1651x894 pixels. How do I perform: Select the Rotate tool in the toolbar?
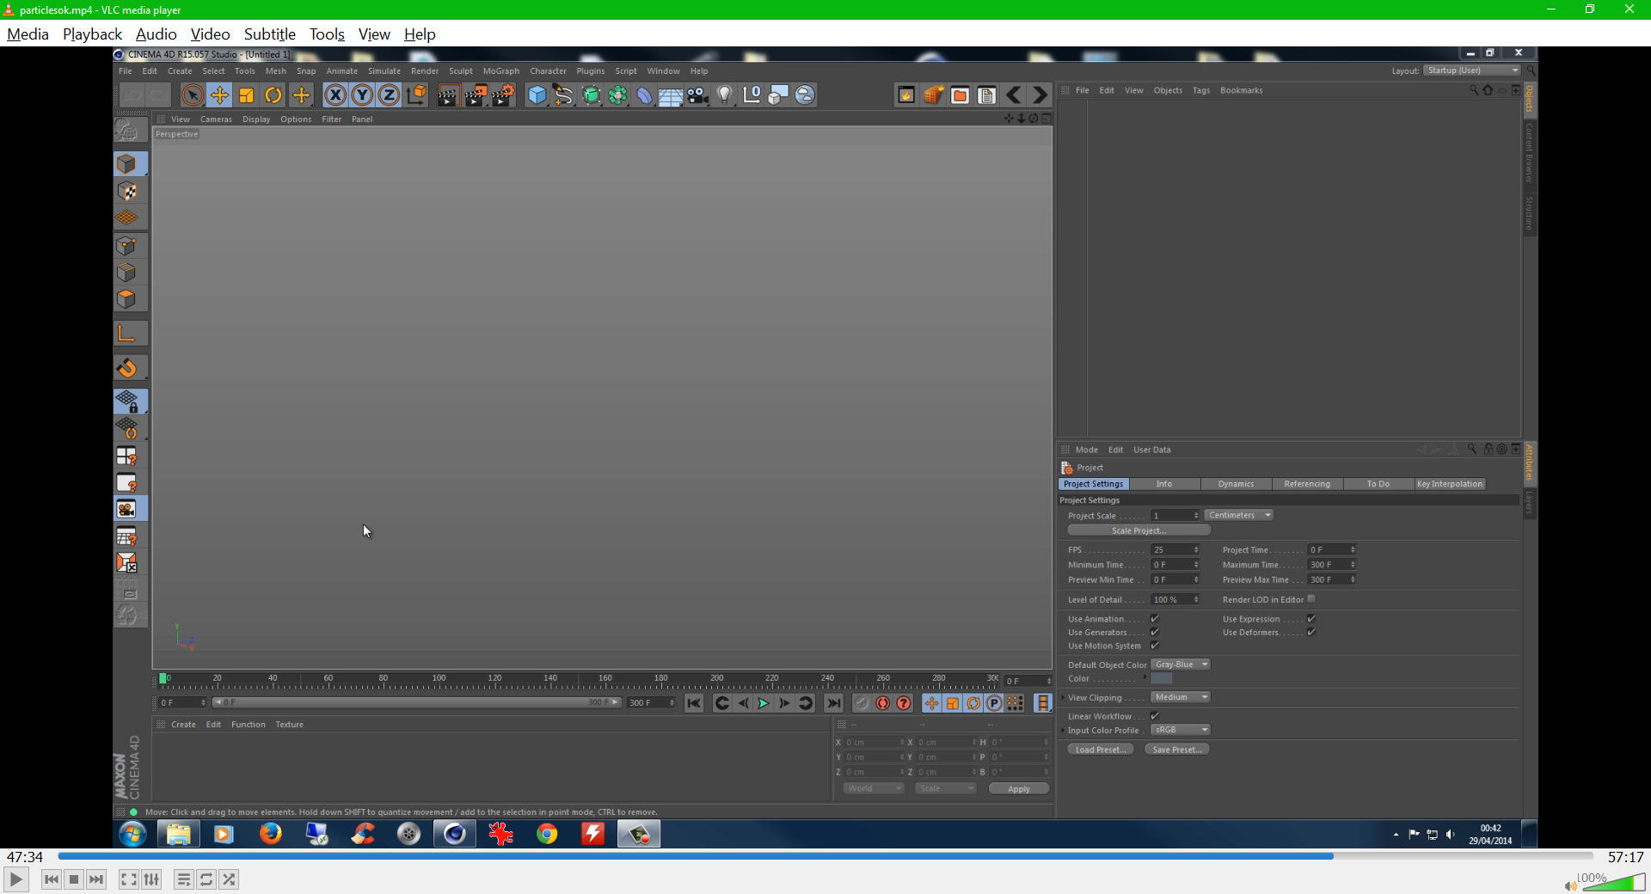click(x=273, y=95)
